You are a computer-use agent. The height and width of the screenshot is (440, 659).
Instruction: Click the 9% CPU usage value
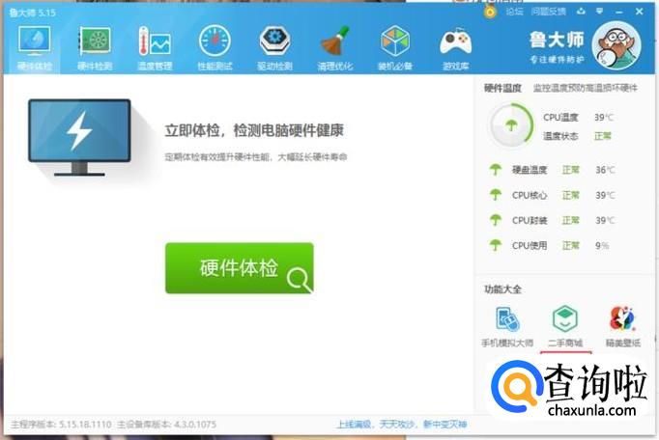602,246
